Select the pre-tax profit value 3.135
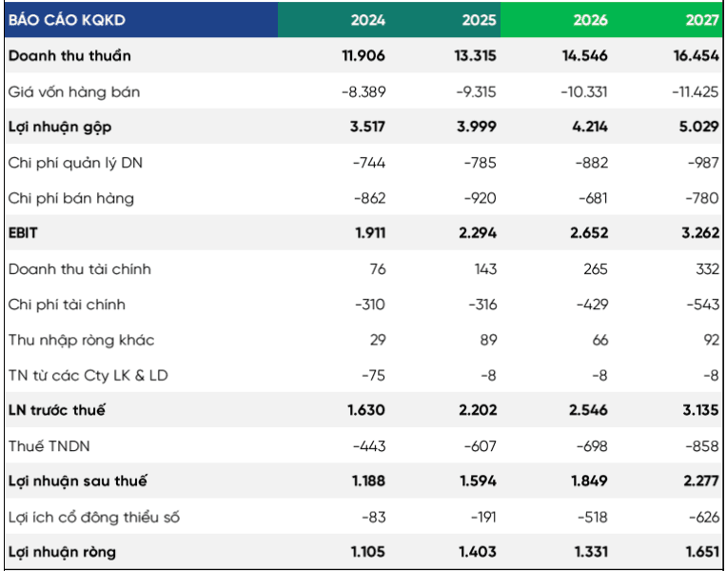The height and width of the screenshot is (571, 727). [700, 410]
